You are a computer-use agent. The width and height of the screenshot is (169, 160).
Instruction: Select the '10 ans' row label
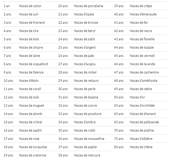(x=8, y=81)
